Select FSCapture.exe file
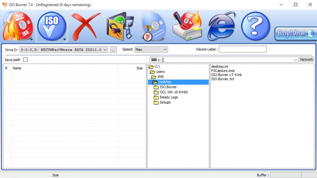The width and height of the screenshot is (317, 178). (x=223, y=71)
